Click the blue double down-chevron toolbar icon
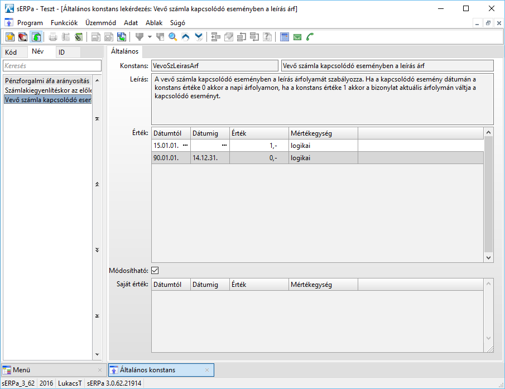The width and height of the screenshot is (505, 389). 199,37
